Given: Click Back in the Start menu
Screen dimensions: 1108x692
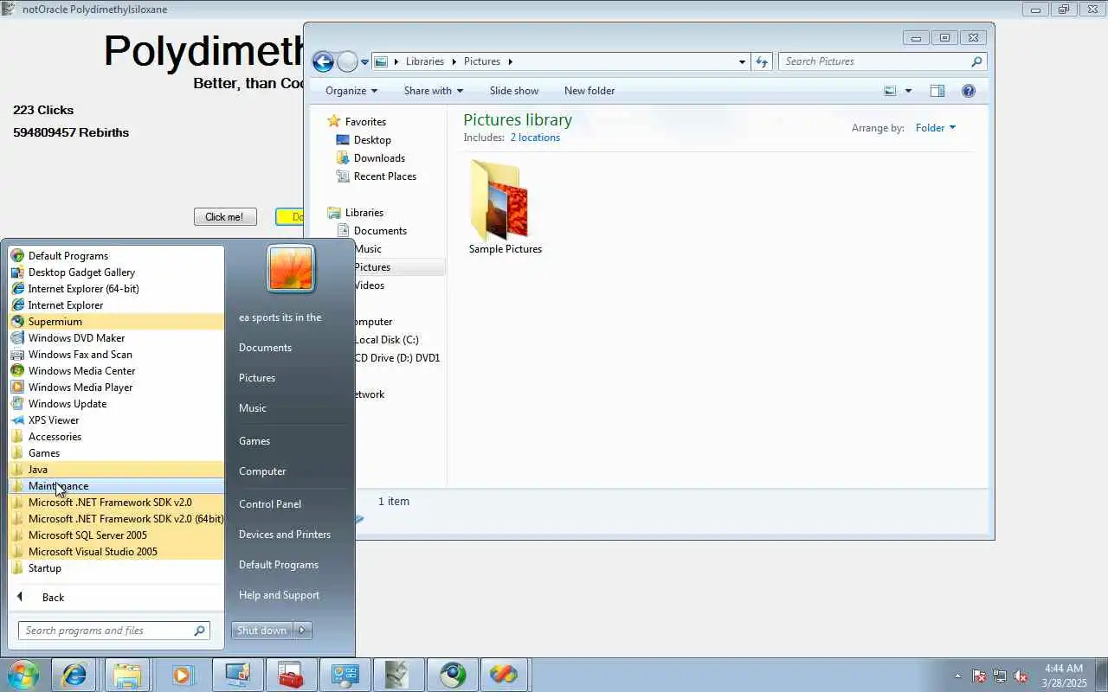Looking at the screenshot, I should click(x=53, y=598).
